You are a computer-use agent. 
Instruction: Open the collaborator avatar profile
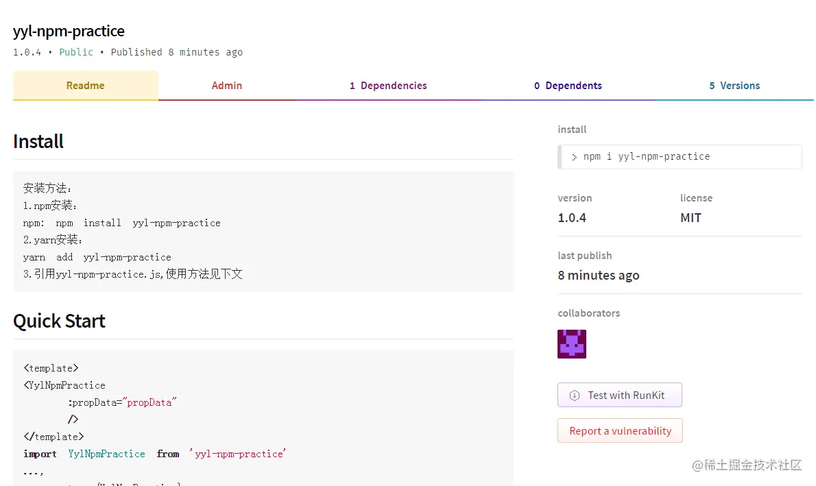(x=571, y=344)
